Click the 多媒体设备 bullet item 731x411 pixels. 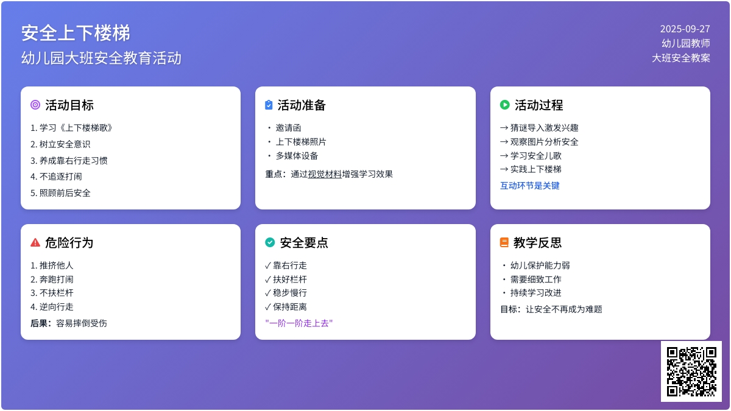[x=297, y=156]
